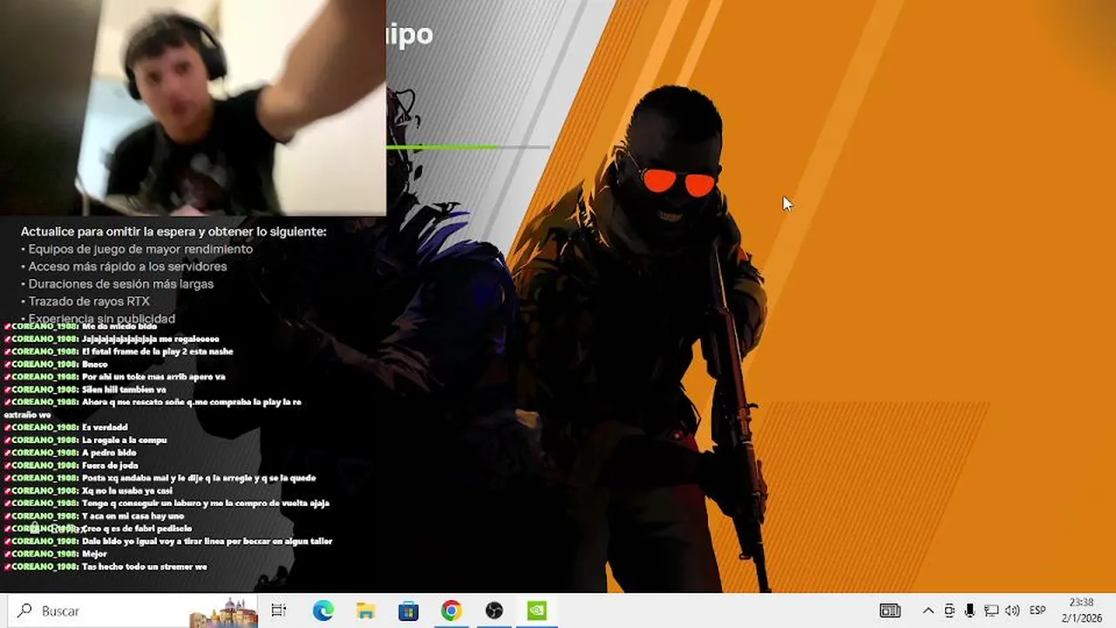Click chat message 'A pedro bldo'
The height and width of the screenshot is (628, 1116).
point(109,453)
